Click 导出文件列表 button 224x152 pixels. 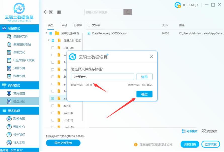click(x=63, y=143)
